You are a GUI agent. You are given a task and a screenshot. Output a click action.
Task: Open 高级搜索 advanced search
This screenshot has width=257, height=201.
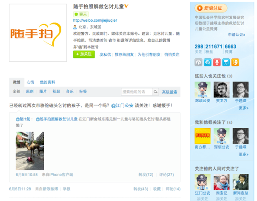click(170, 92)
